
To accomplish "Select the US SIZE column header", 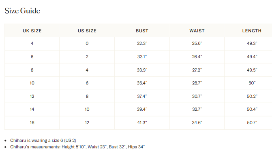I will click(87, 31).
